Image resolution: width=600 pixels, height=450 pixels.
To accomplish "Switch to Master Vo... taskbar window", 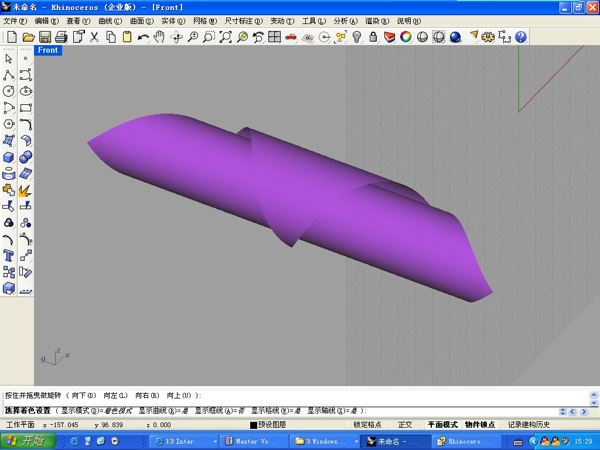I will coord(255,442).
